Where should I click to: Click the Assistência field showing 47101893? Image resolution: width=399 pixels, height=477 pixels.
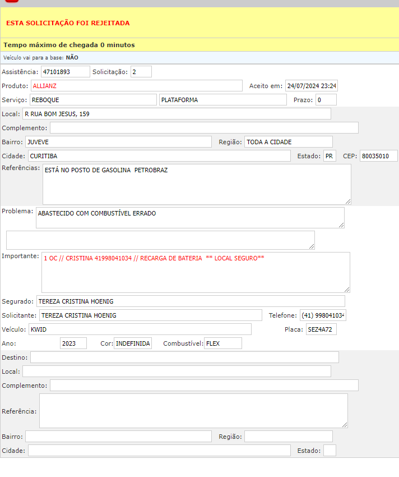(x=66, y=72)
